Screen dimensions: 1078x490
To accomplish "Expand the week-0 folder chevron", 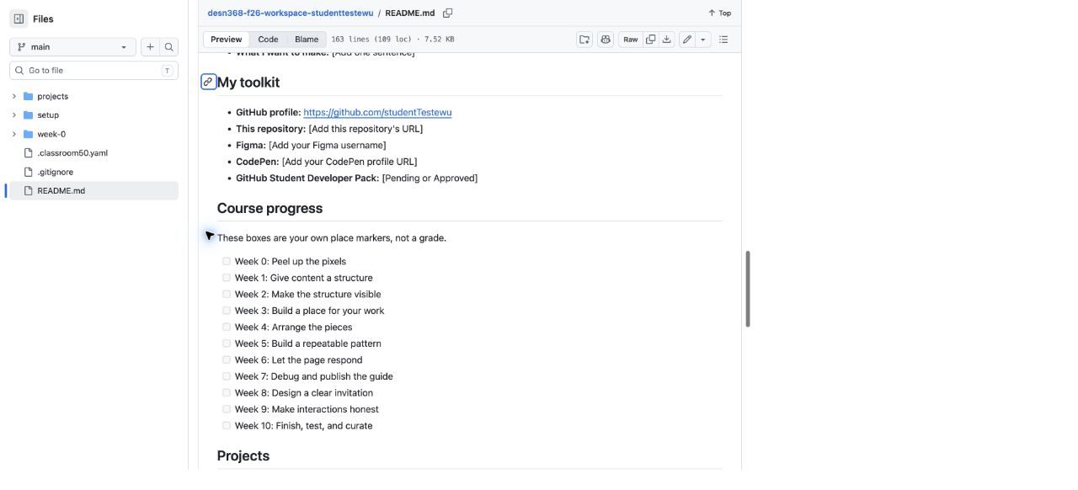I will (13, 134).
